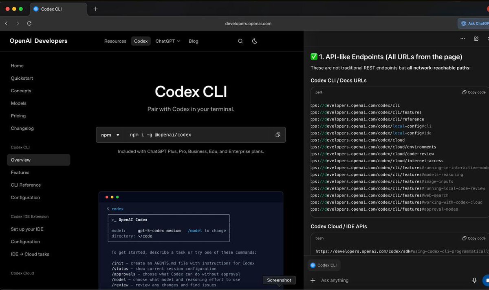Image resolution: width=489 pixels, height=290 pixels.
Task: Open the npm package manager dropdown
Action: pyautogui.click(x=109, y=135)
